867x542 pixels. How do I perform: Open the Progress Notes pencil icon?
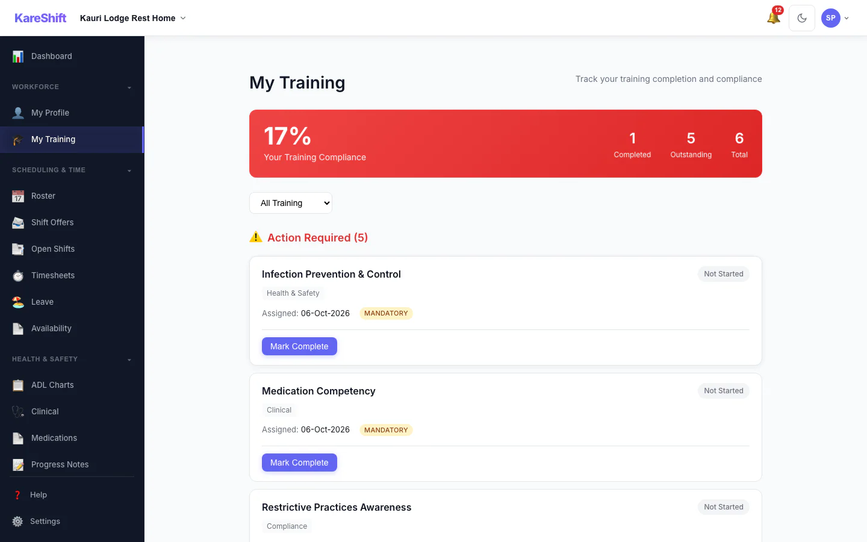coord(18,465)
